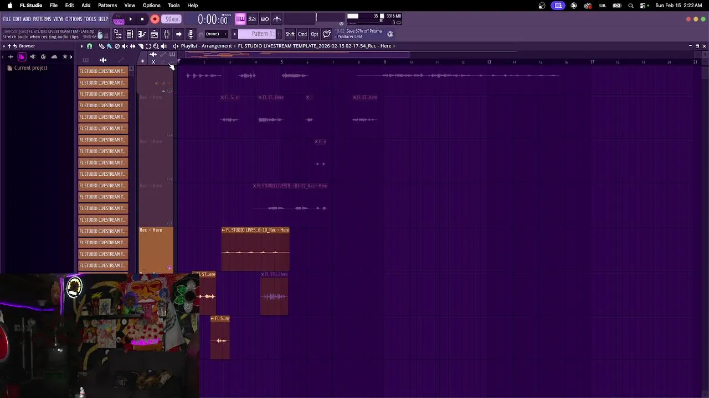
Task: Click the Cmd macro button
Action: (302, 34)
